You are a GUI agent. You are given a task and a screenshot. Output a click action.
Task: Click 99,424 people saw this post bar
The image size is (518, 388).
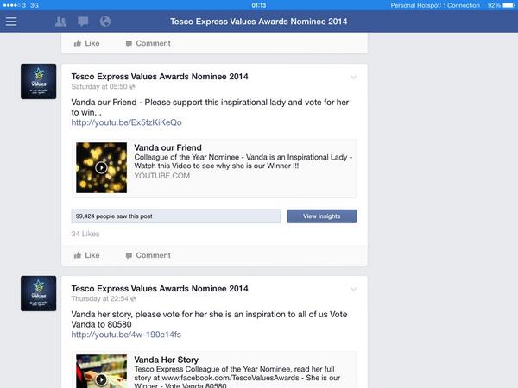pyautogui.click(x=176, y=216)
